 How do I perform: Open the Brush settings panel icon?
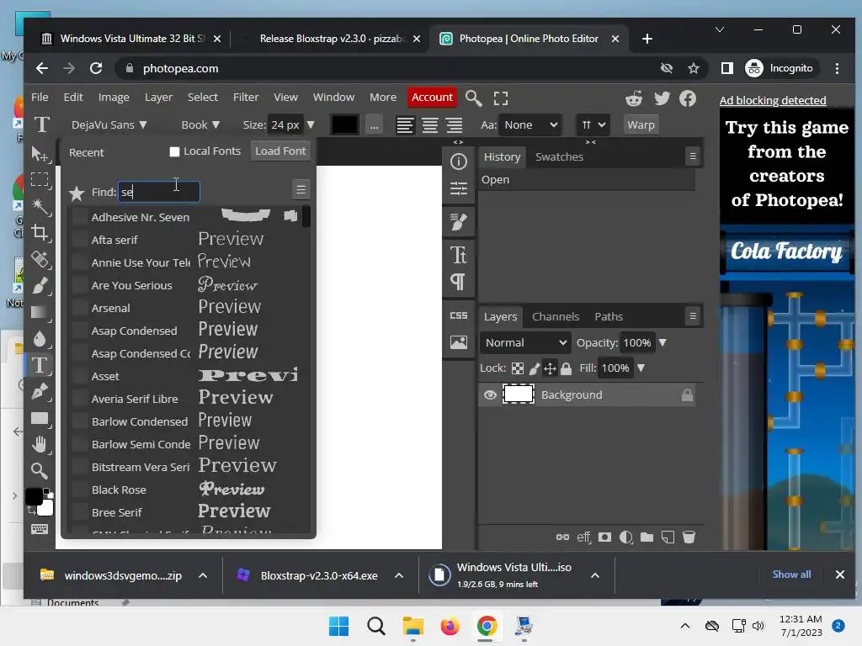point(459,221)
